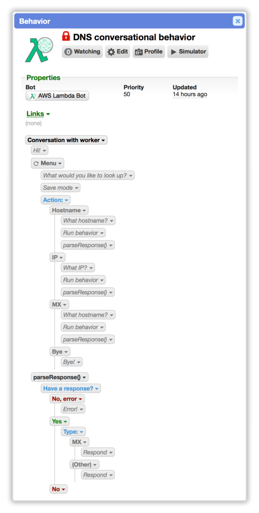The width and height of the screenshot is (259, 513).
Task: Open the Conversation with worker dropdown
Action: (66, 140)
